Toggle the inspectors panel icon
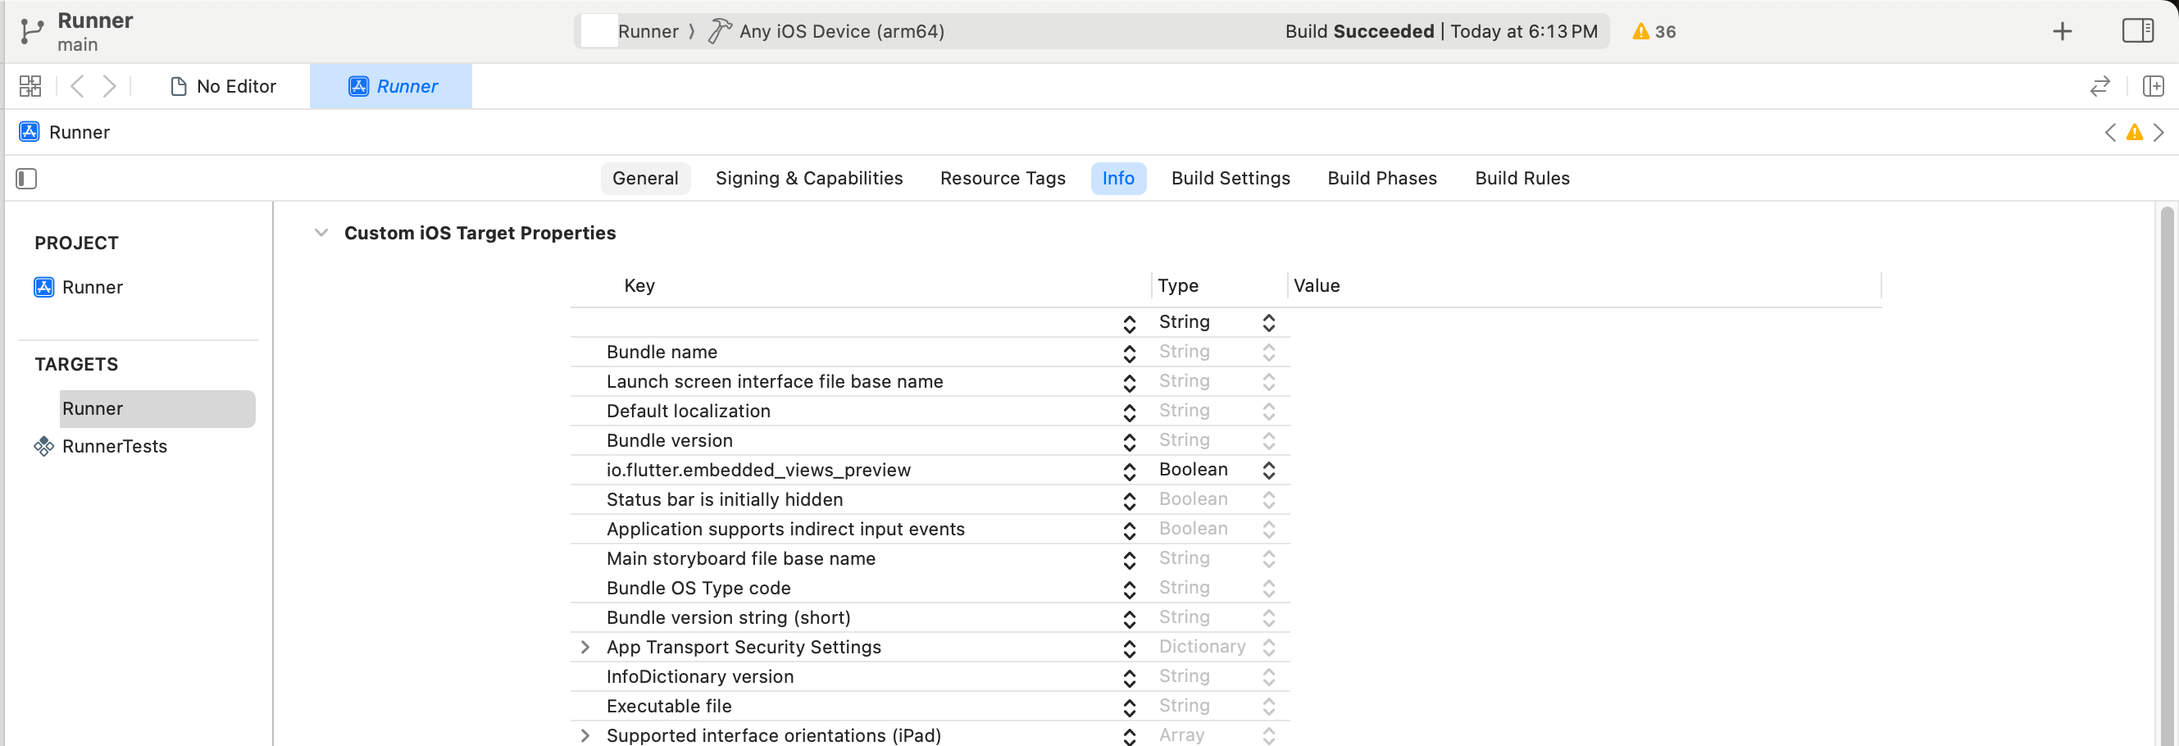 coord(2137,31)
